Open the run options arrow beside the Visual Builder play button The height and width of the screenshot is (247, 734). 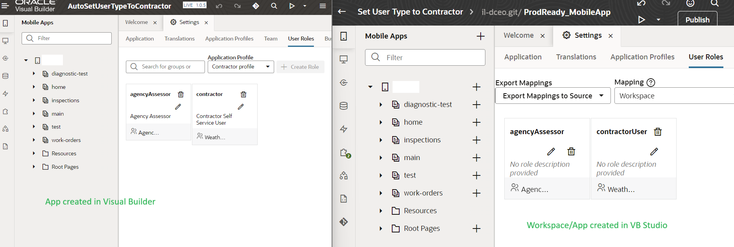tap(304, 6)
